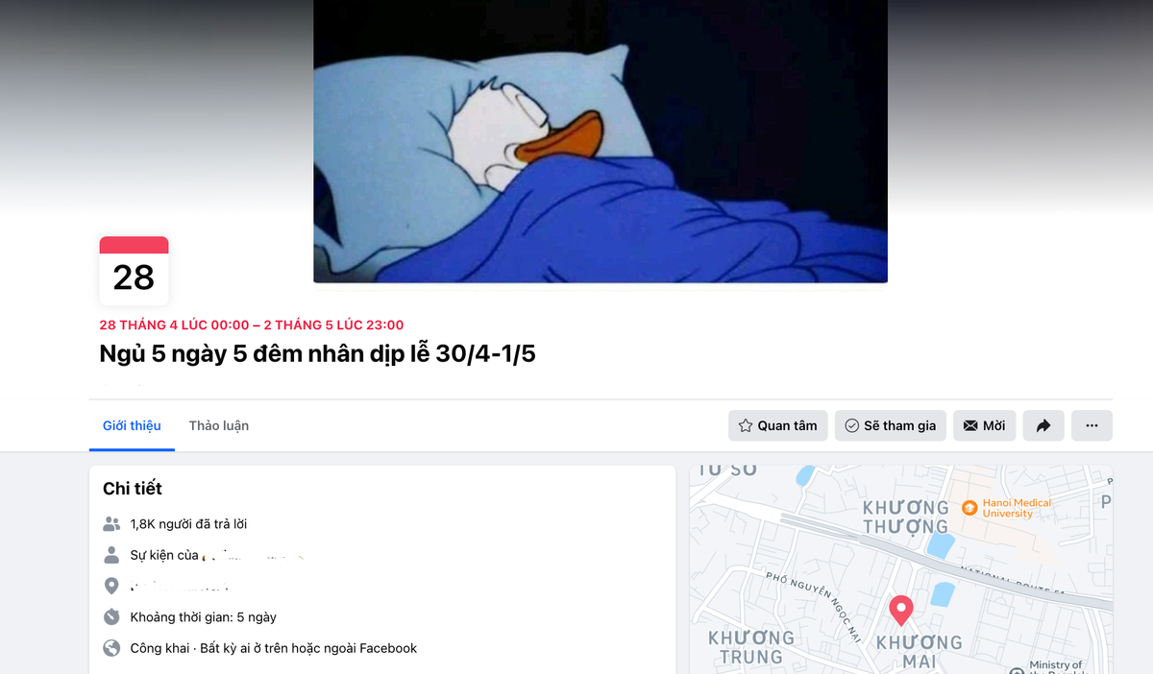Invite friends with the Mời button
This screenshot has width=1153, height=674.
985,425
